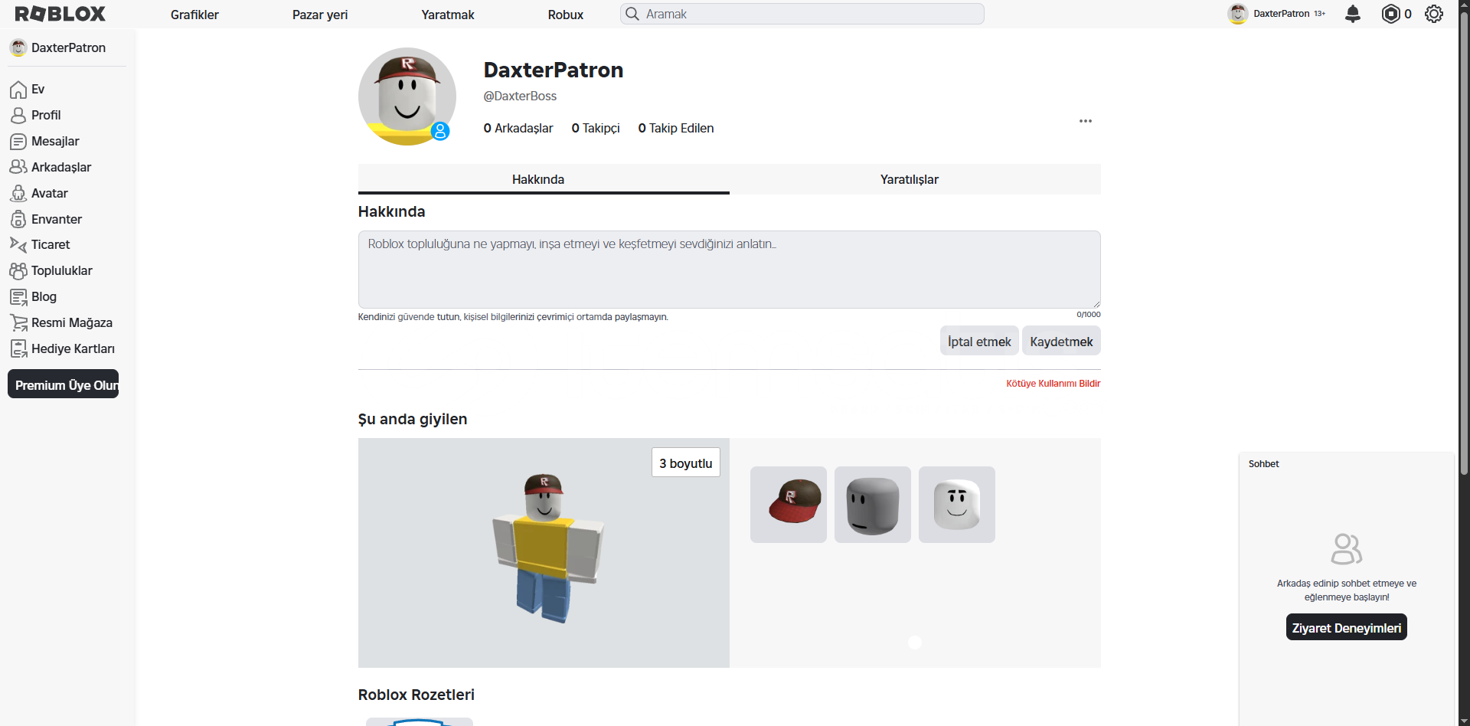1470x726 pixels.
Task: Open the 0 Takip Edilen list
Action: coord(676,128)
